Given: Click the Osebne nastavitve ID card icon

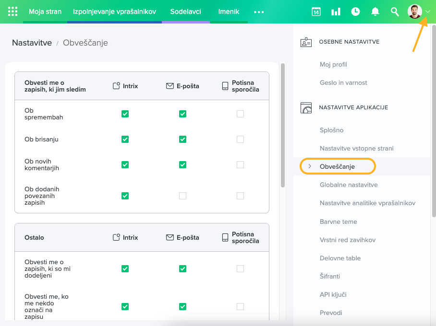Looking at the screenshot, I should coord(306,42).
